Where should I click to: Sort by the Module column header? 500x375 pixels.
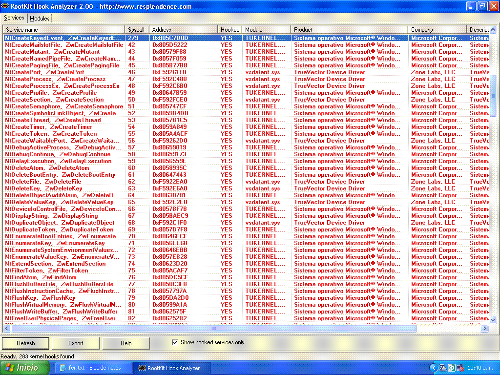[x=266, y=30]
